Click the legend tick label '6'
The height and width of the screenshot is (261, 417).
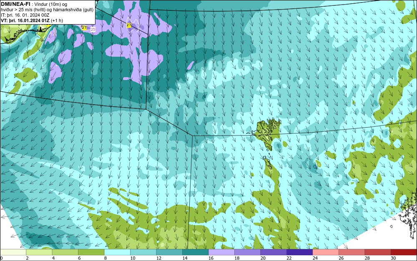coord(79,258)
